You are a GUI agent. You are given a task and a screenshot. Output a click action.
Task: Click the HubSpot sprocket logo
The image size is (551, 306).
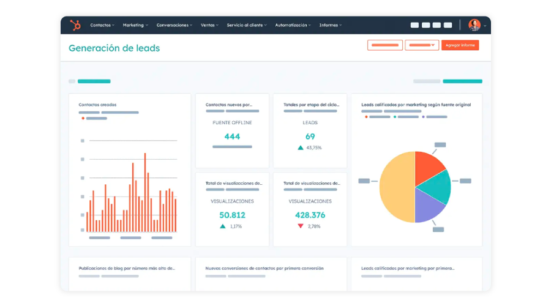[75, 25]
